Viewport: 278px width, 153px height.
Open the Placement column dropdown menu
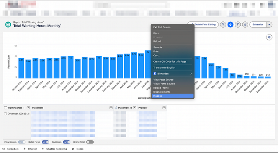[111, 108]
